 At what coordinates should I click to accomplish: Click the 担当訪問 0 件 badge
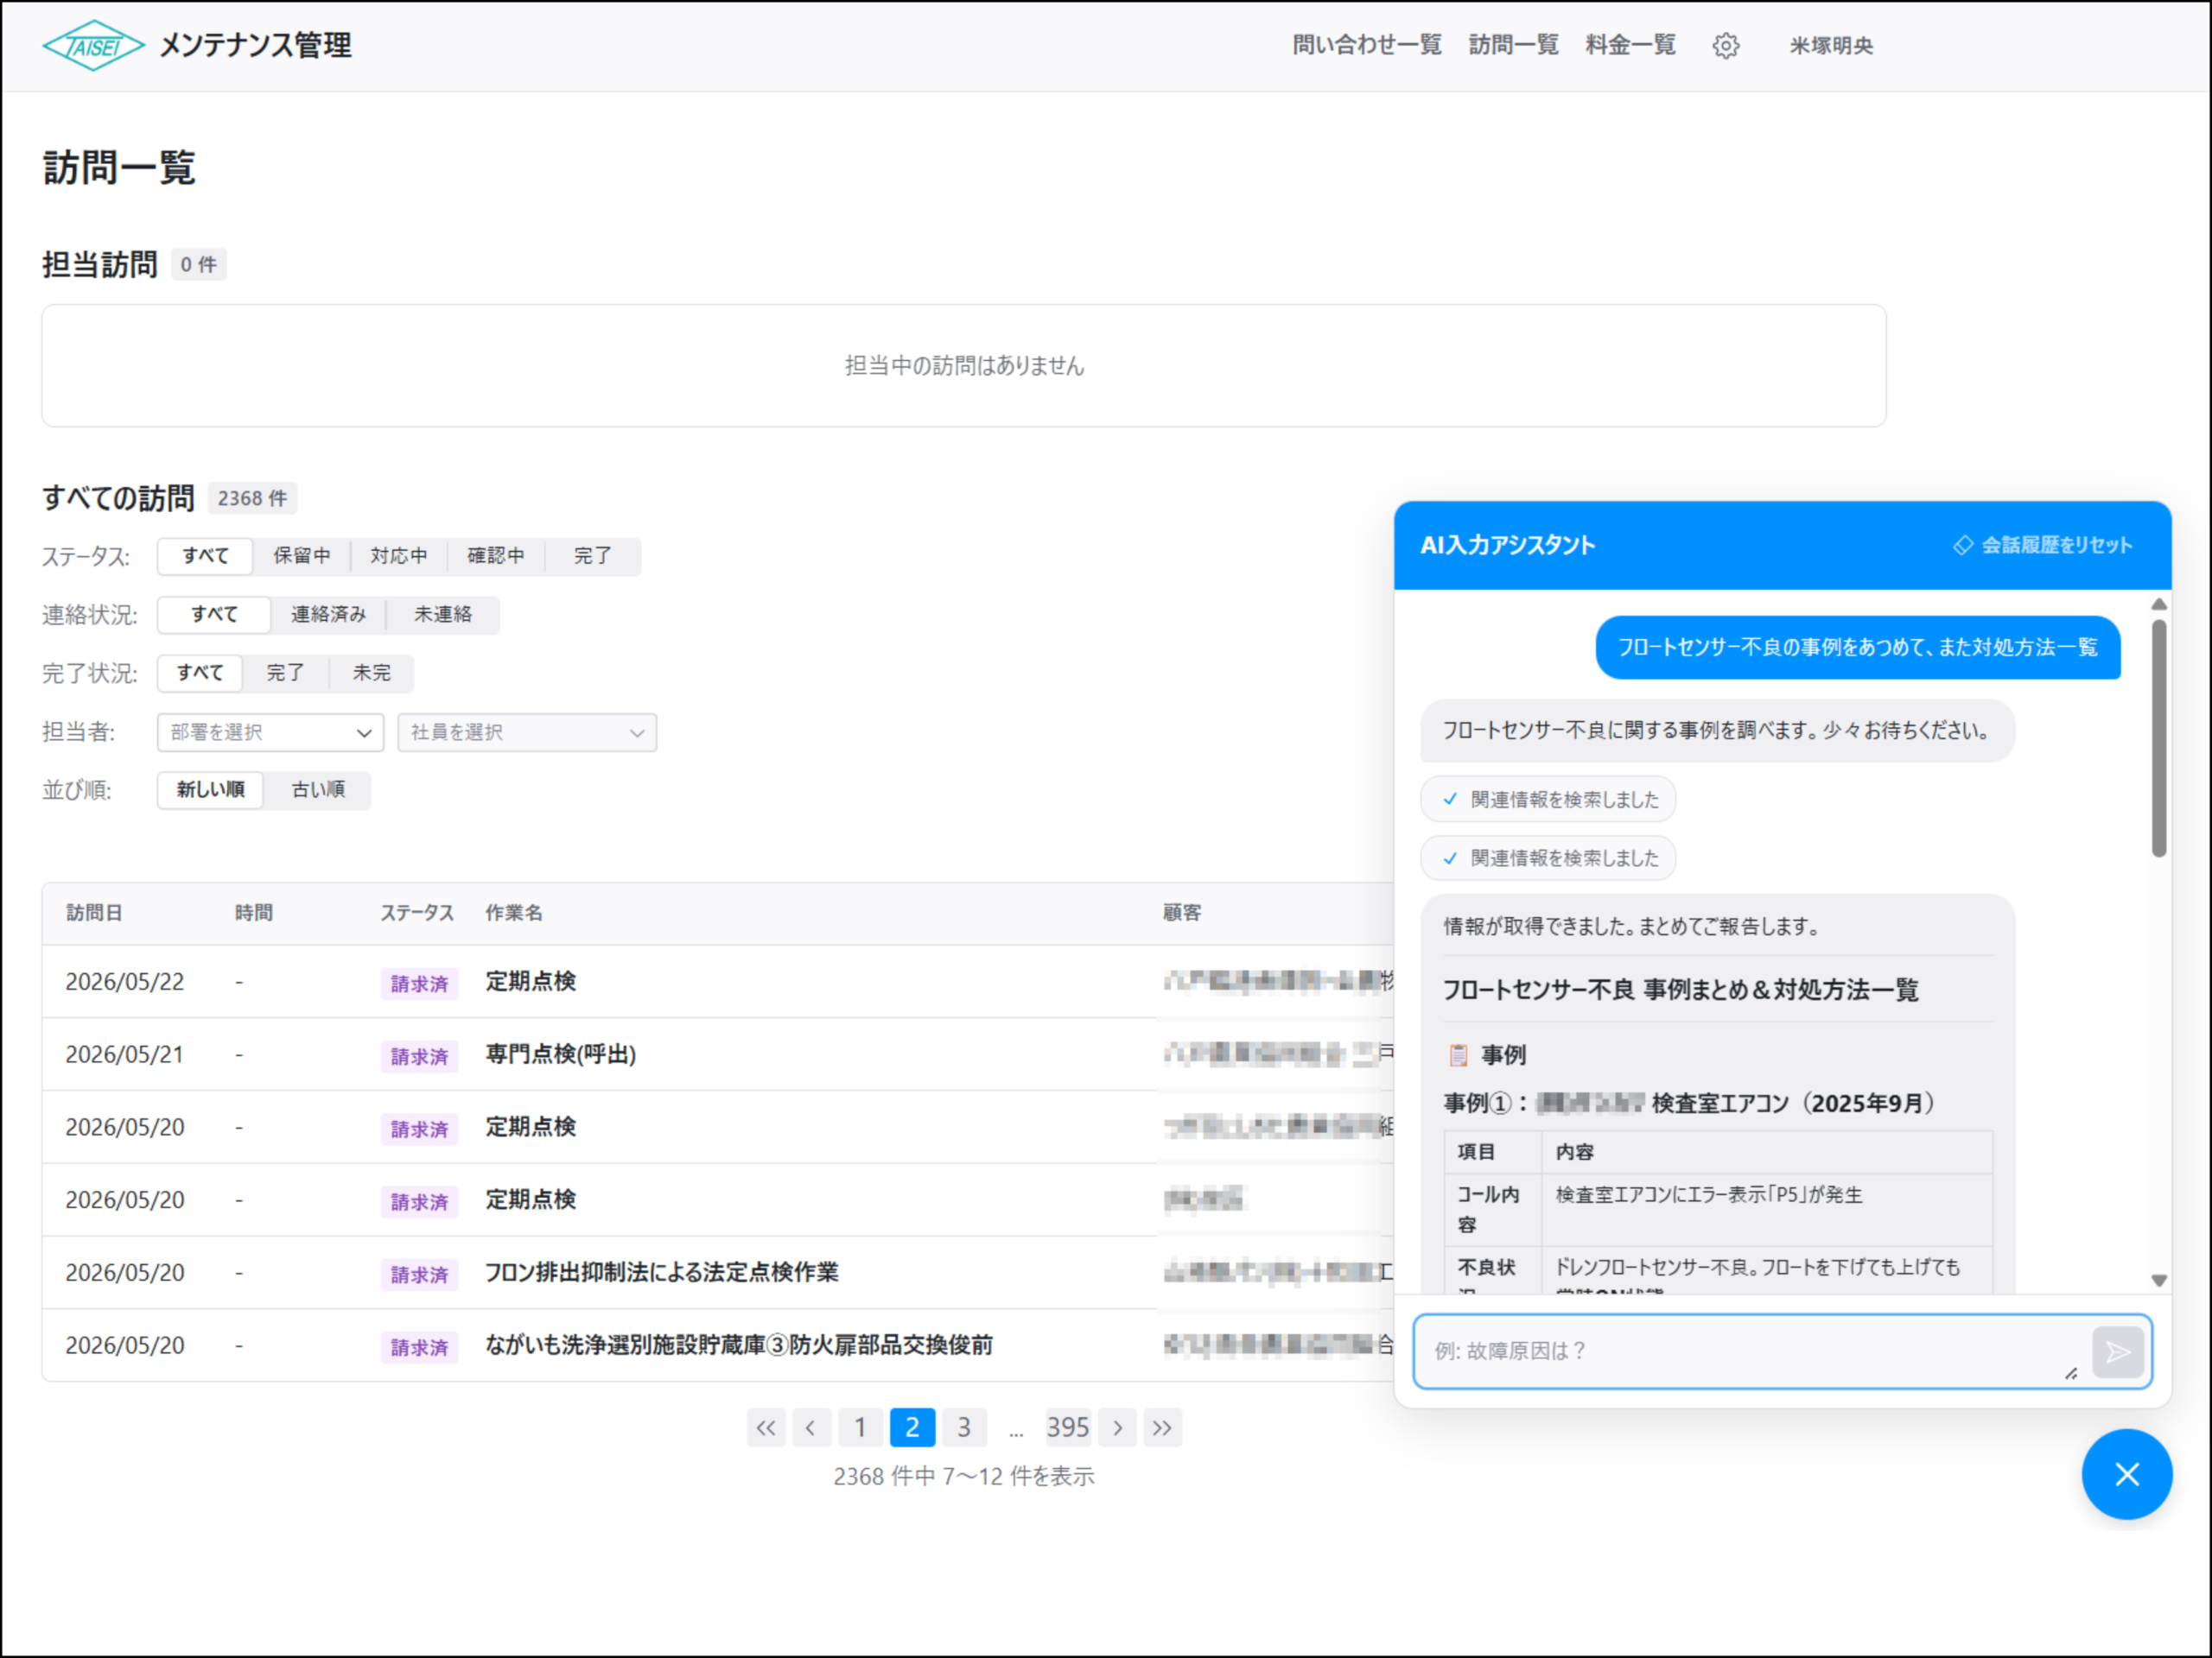198,265
